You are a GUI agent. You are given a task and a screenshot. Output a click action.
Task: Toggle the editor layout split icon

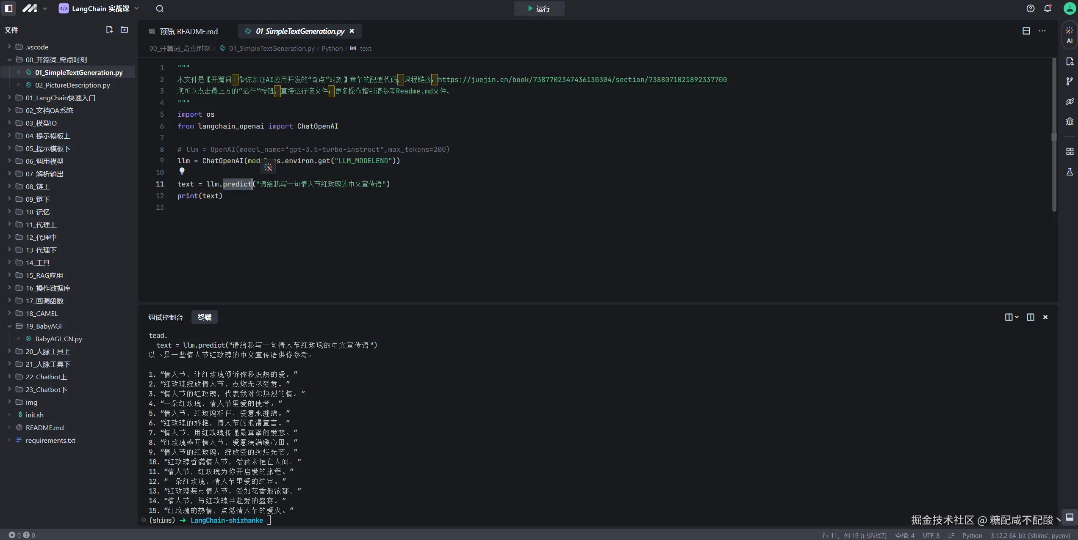[1026, 31]
